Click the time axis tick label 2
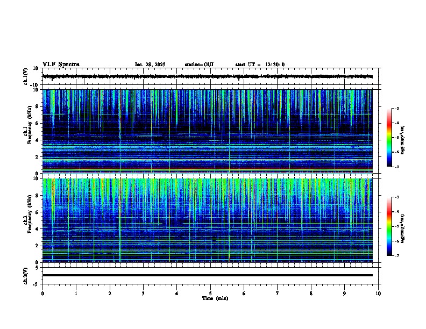 click(110, 294)
